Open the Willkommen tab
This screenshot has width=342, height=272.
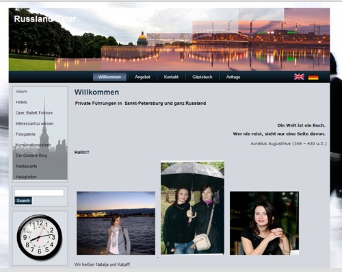click(109, 77)
